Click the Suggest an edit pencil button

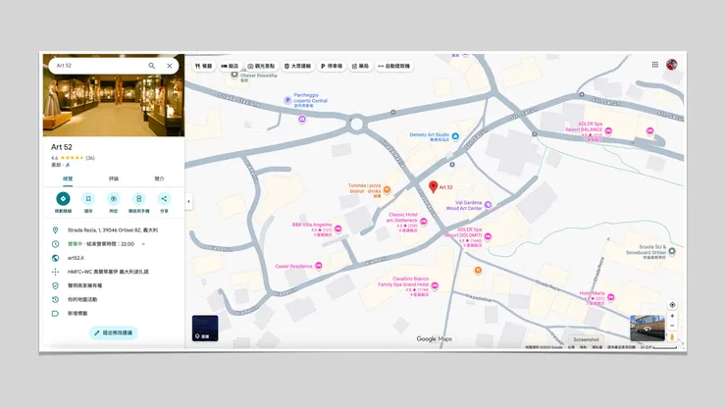click(x=114, y=333)
